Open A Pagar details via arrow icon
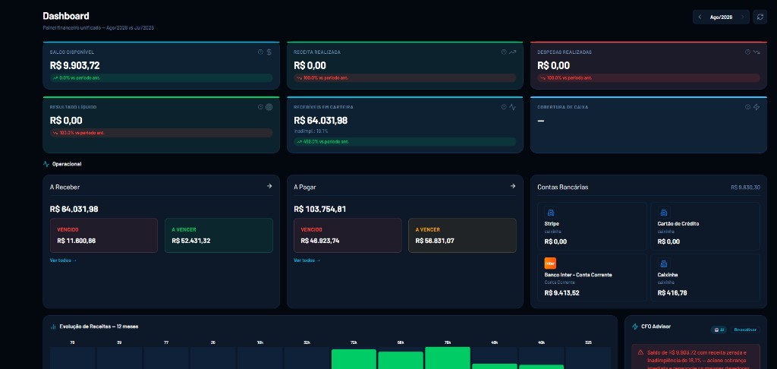 (x=513, y=186)
